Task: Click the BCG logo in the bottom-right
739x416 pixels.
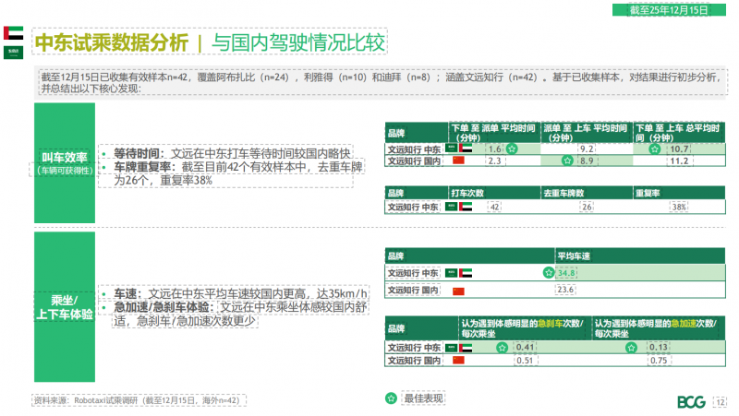Action: [x=691, y=401]
